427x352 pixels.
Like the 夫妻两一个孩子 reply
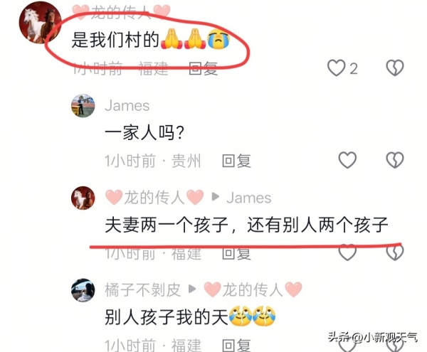coord(347,252)
